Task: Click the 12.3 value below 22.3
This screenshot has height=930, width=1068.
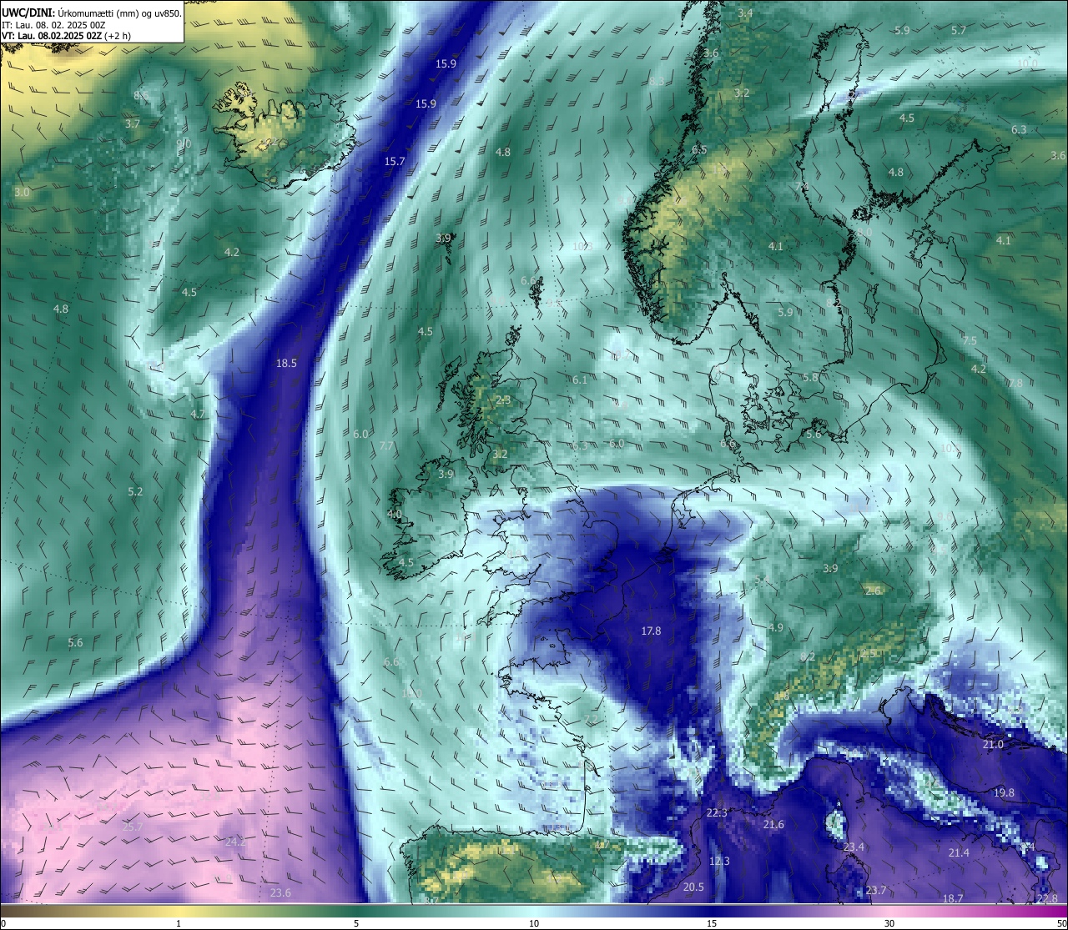Action: tap(719, 861)
